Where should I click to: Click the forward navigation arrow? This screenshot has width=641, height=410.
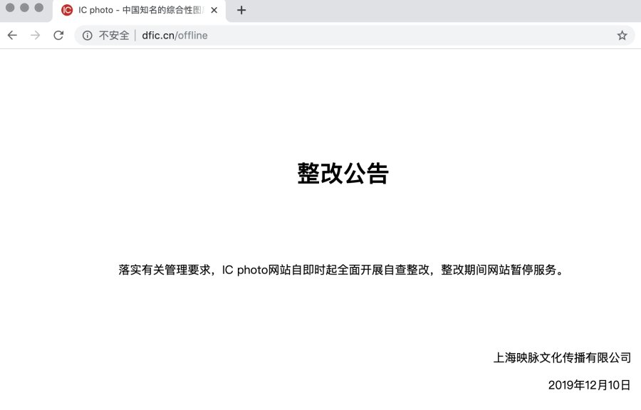pyautogui.click(x=35, y=36)
